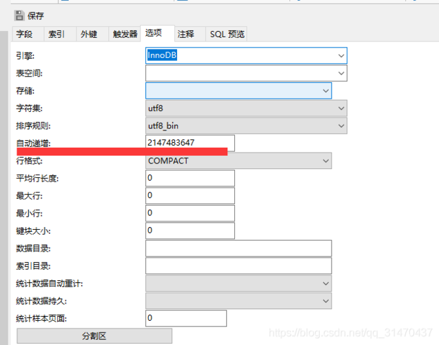Open the 统计数据自动重计 dropdown
439x345 pixels.
(238, 284)
